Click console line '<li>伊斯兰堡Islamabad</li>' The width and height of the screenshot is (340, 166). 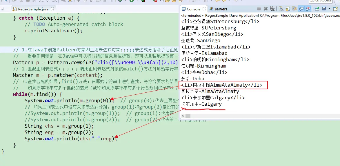[216, 47]
